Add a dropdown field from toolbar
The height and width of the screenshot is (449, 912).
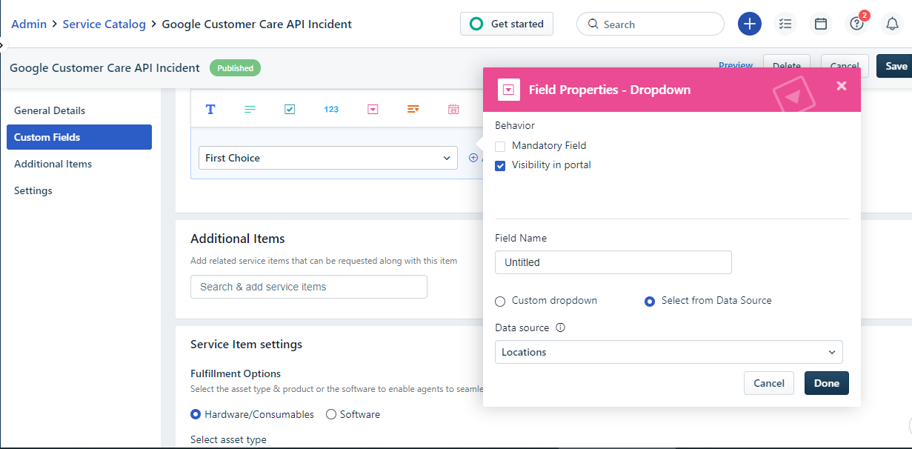click(x=373, y=110)
